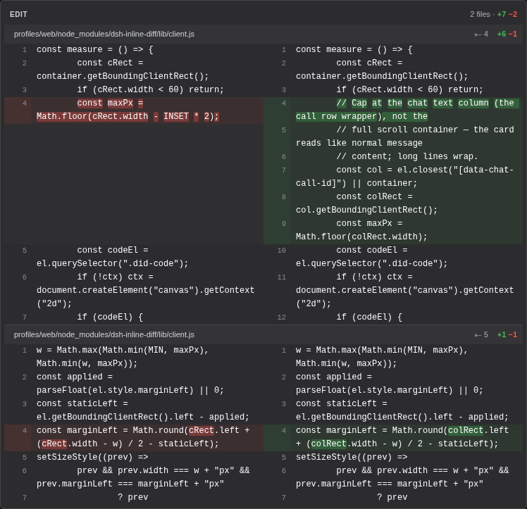The height and width of the screenshot is (509, 527).
Task: Click the total −2 deletions count
Action: pyautogui.click(x=512, y=15)
